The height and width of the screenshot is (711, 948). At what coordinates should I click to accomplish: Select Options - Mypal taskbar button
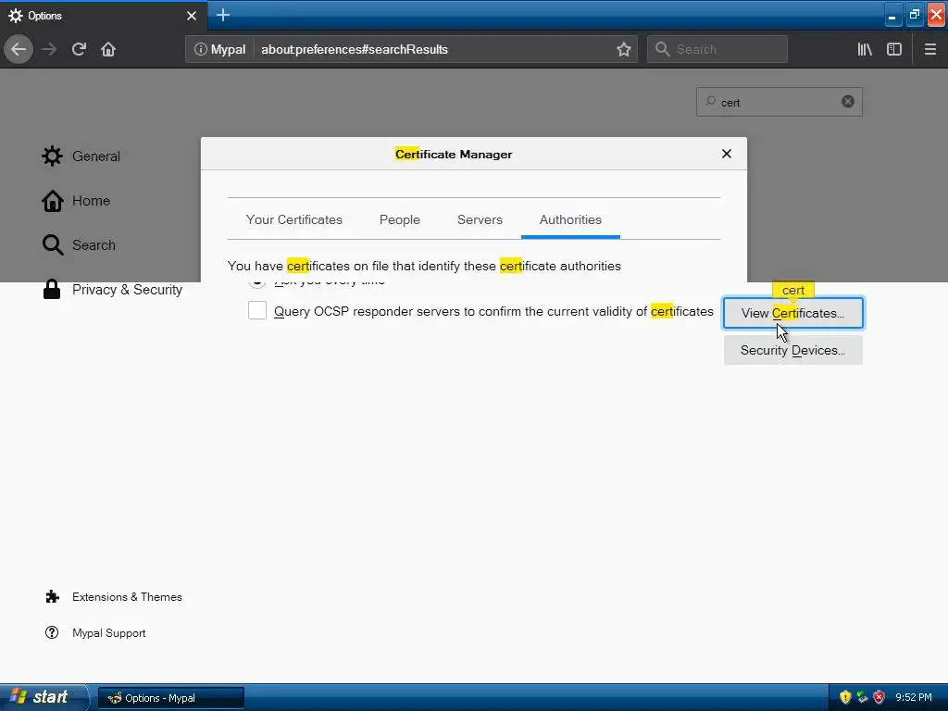[x=171, y=698]
